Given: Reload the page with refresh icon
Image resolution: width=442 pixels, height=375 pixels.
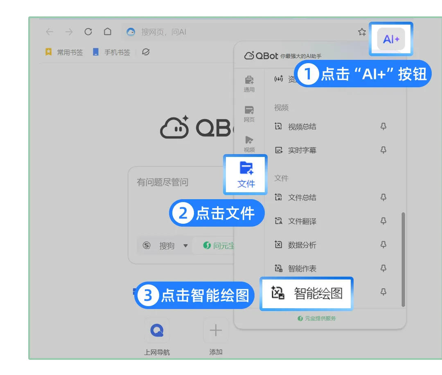Looking at the screenshot, I should pyautogui.click(x=88, y=32).
